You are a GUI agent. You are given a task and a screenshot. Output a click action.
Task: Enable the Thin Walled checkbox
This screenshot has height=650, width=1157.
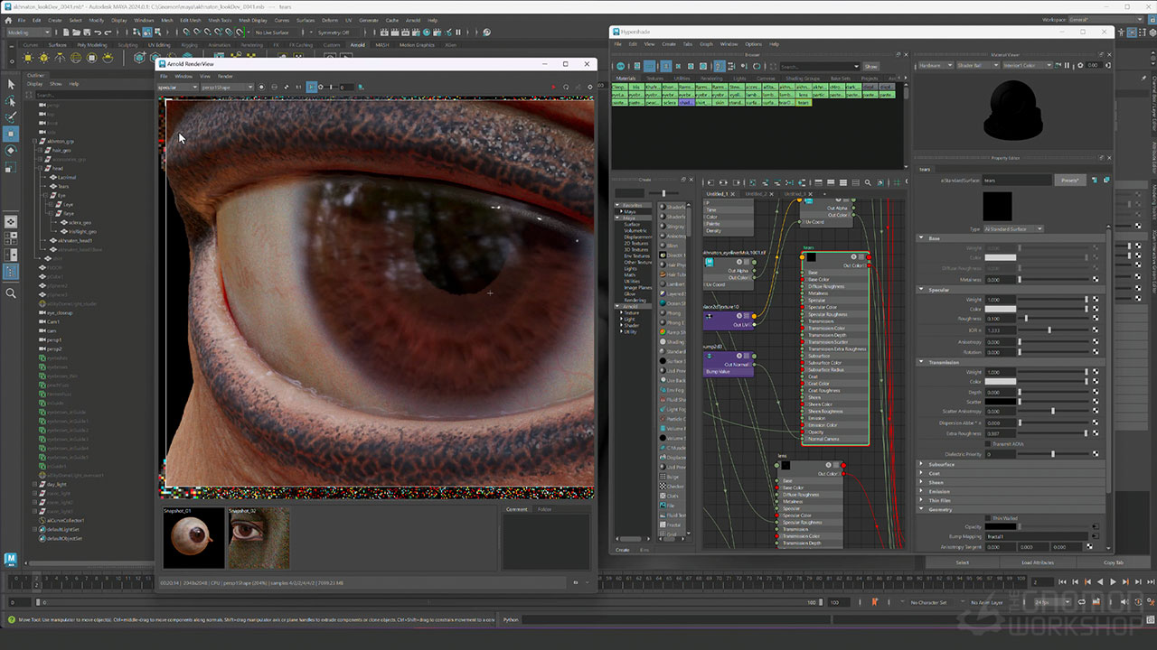pos(988,518)
